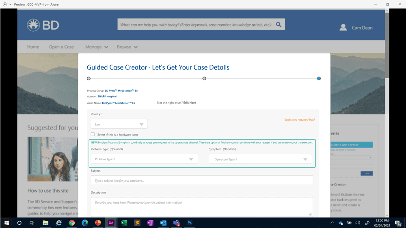
Task: Check the hardware issue checkbox
Action: (x=93, y=134)
